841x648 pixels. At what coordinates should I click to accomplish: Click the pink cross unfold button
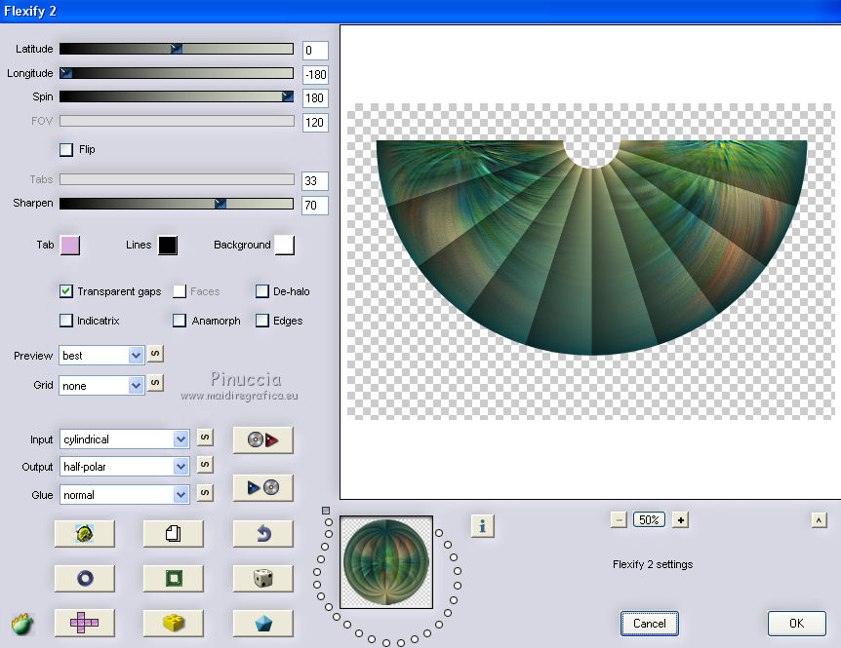[84, 623]
